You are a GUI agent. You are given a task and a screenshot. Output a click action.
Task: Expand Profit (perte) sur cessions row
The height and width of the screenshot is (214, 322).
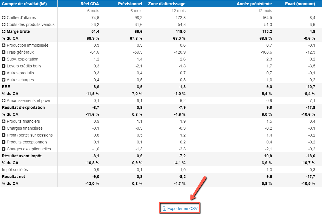(x=3, y=135)
